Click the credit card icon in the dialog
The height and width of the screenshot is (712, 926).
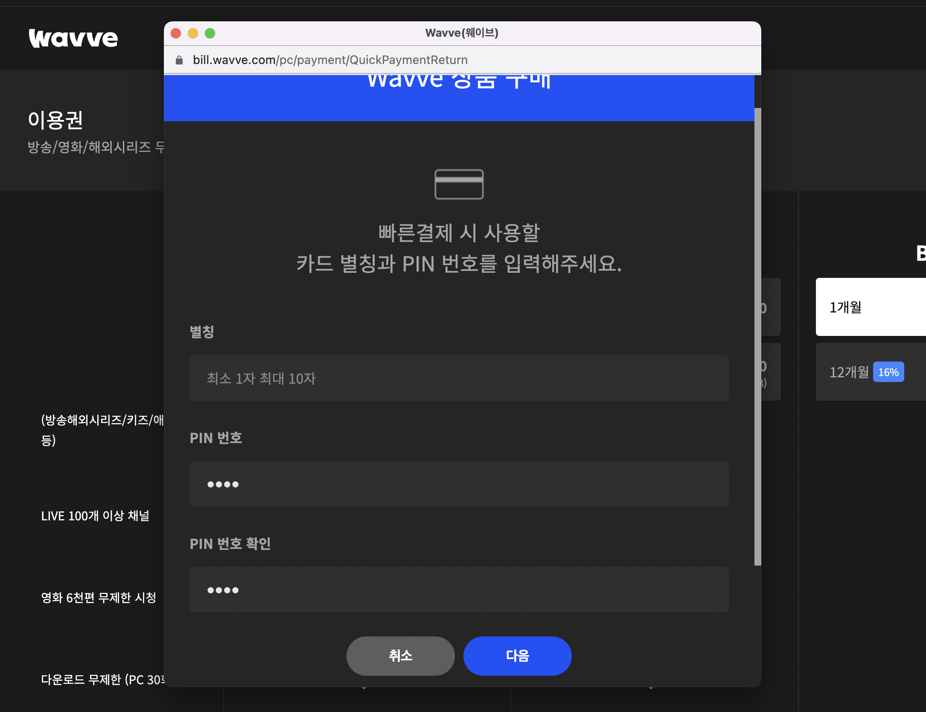(458, 184)
